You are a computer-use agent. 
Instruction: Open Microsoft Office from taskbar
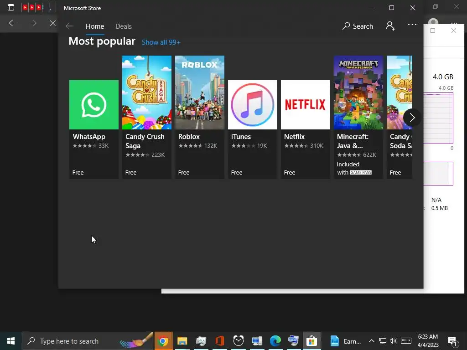point(219,341)
